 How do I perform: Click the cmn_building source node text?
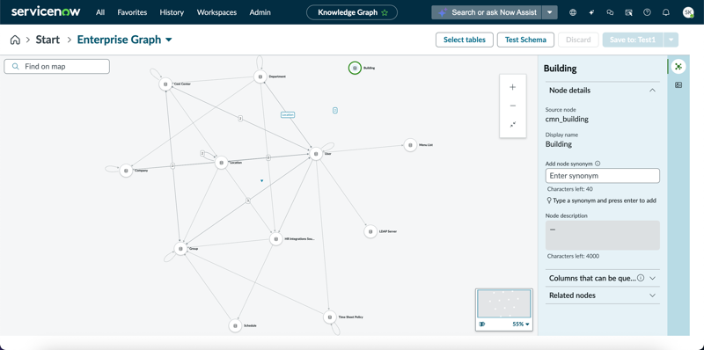(x=567, y=120)
